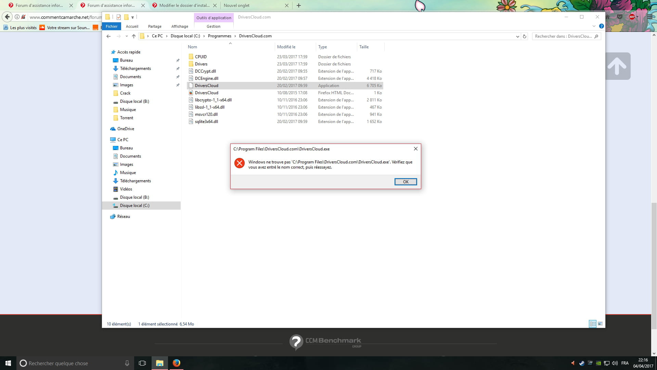Screen dimensions: 657x370
Task: Select Outils d'application contextual tab
Action: coord(214,18)
